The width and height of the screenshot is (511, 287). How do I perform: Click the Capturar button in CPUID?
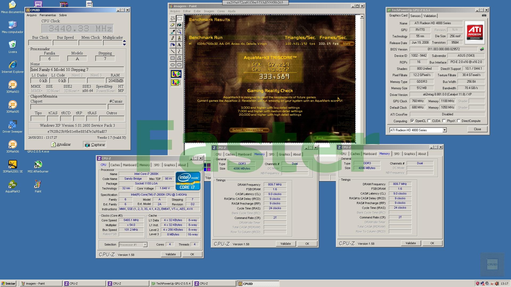pos(95,145)
